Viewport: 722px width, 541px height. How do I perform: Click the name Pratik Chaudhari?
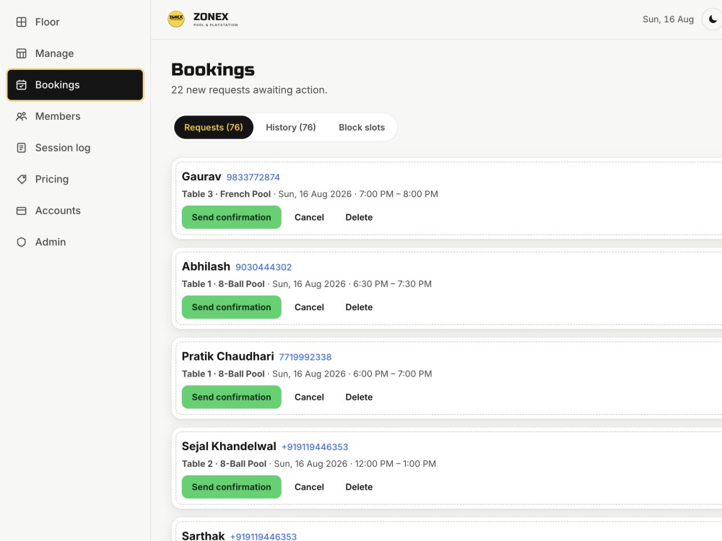[227, 356]
